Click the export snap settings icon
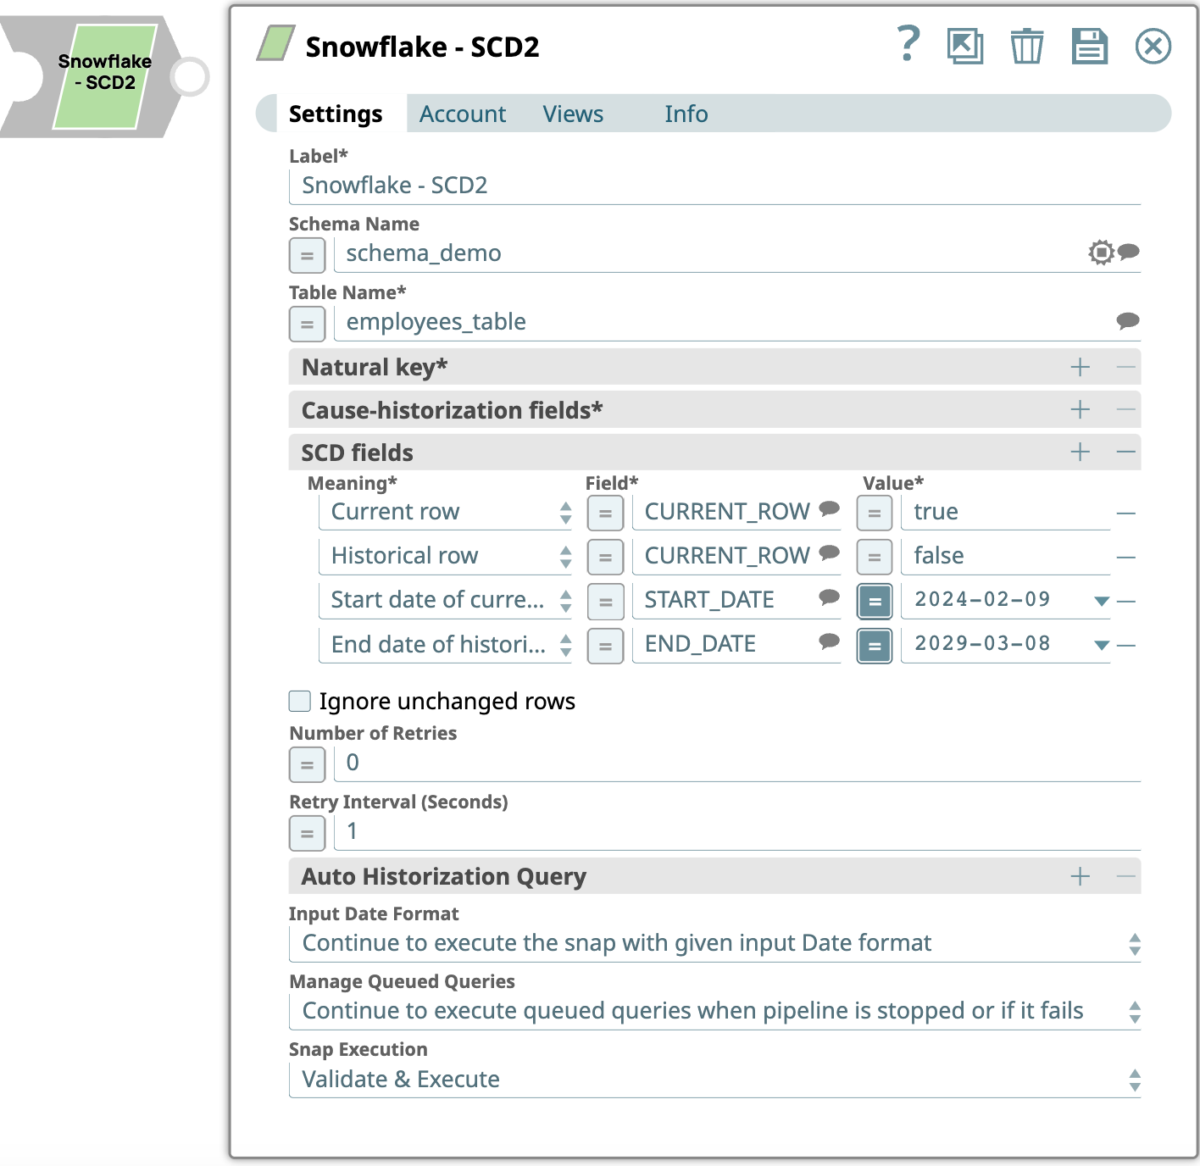Viewport: 1200px width, 1166px height. [x=964, y=46]
